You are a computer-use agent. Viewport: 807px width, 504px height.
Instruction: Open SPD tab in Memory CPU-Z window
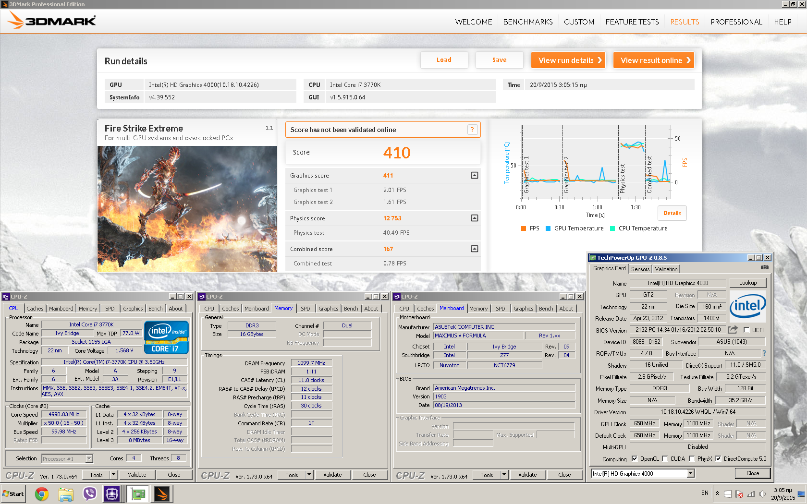[x=306, y=309]
